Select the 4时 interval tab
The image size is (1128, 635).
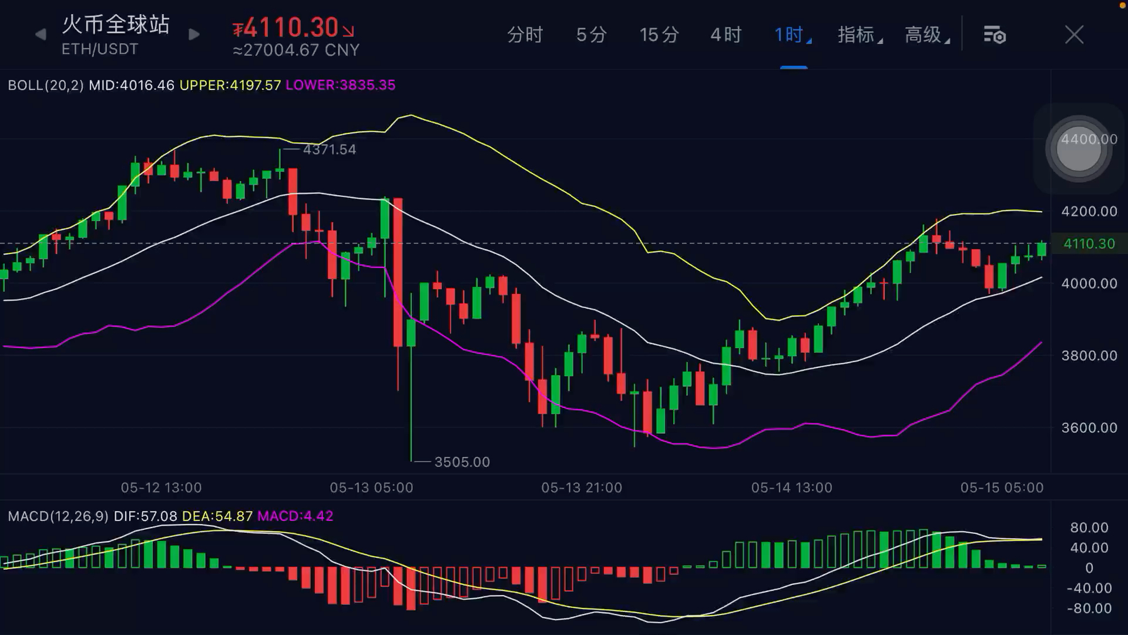(x=726, y=35)
